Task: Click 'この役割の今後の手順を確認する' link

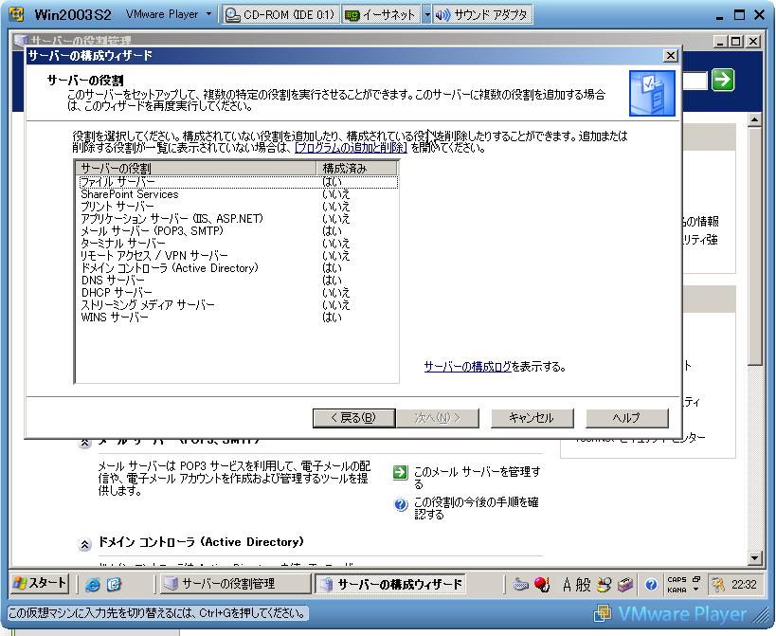Action: 476,508
